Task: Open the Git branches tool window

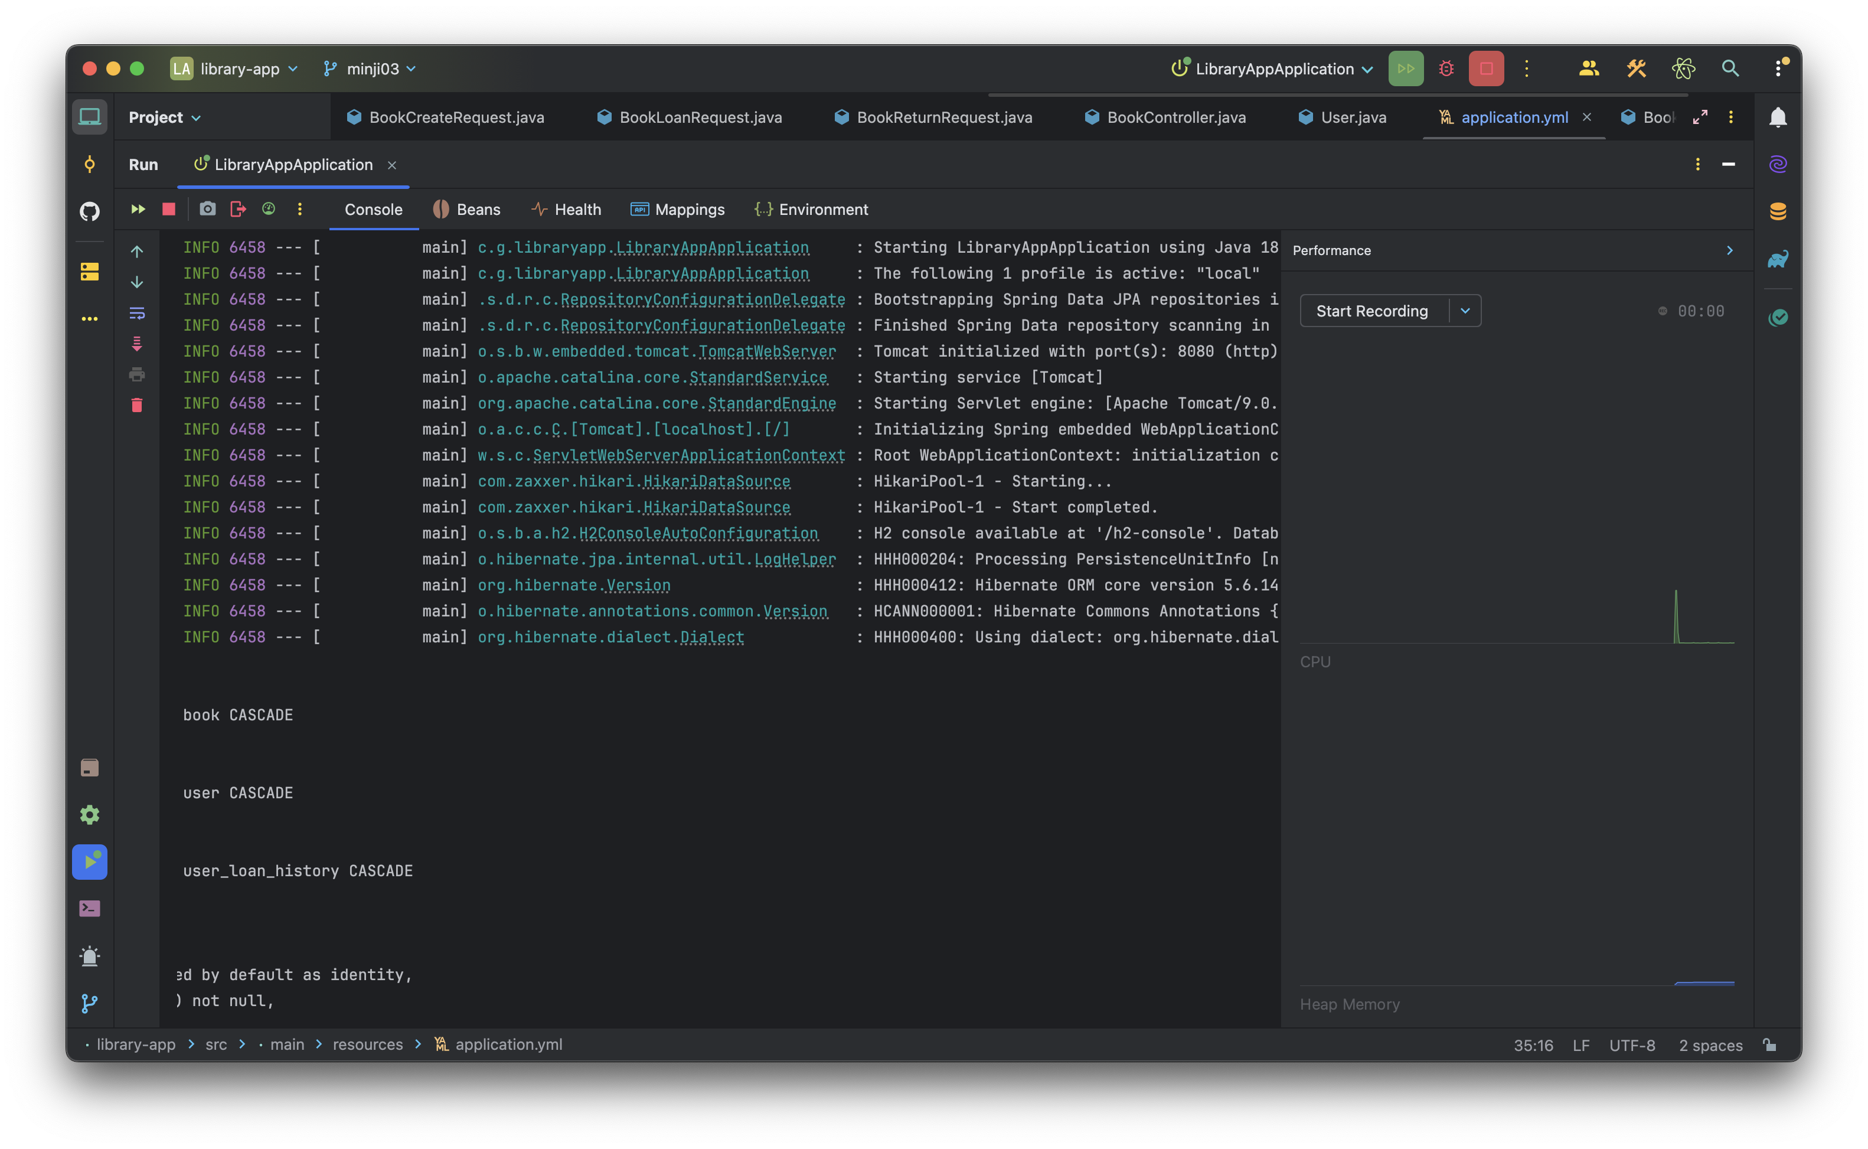Action: pos(90,1003)
